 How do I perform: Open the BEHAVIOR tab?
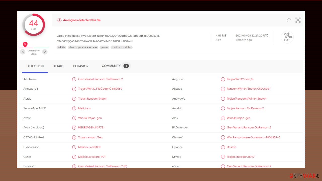(x=81, y=66)
